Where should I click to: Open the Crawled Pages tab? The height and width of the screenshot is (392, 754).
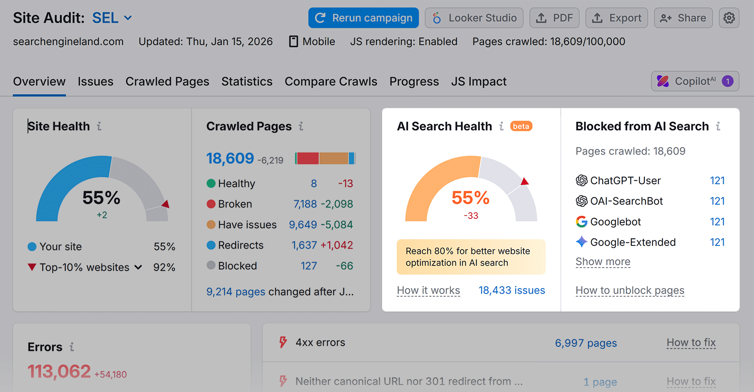pos(167,81)
